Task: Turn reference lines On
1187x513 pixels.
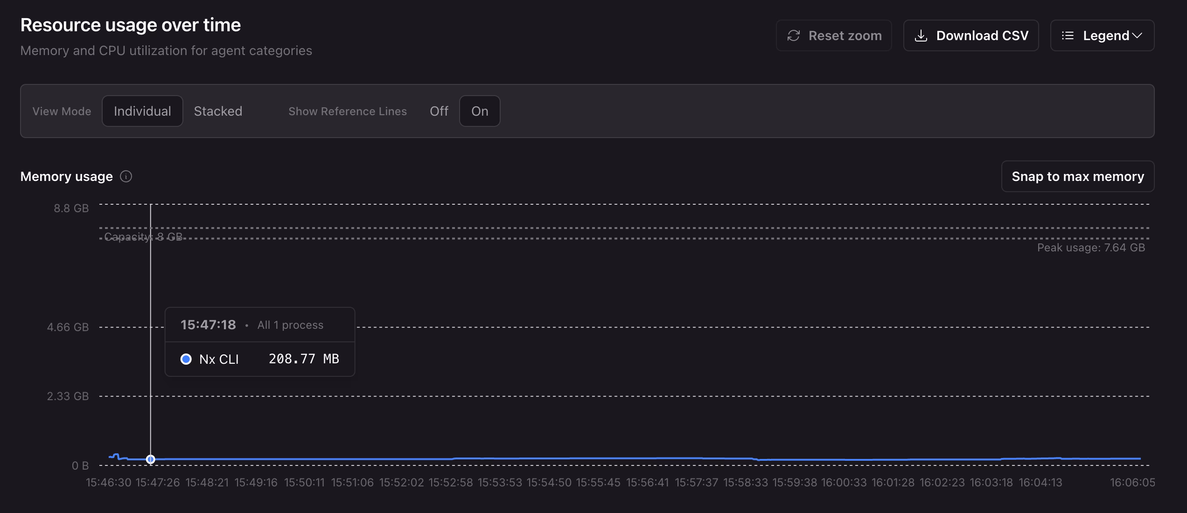Action: 480,111
